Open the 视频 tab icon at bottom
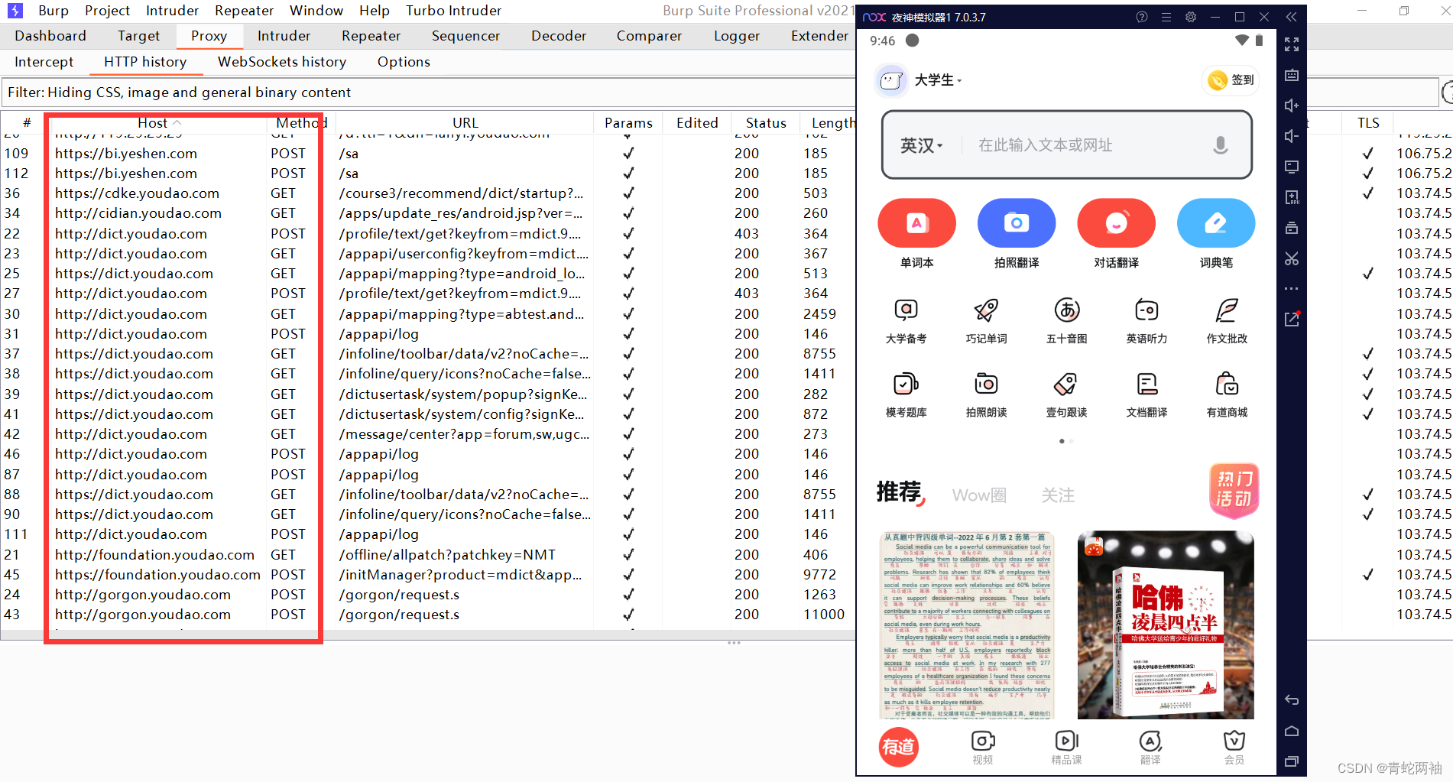 (983, 741)
